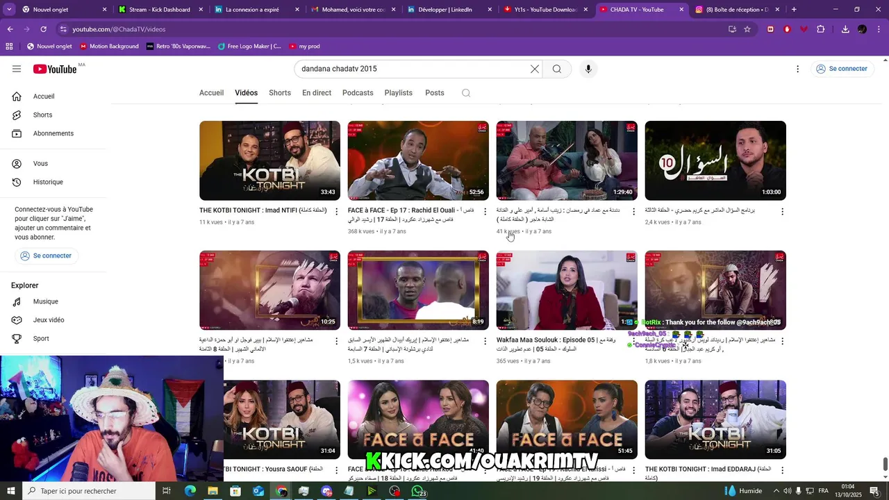The width and height of the screenshot is (889, 500).
Task: Open Microsoft Edge from the taskbar
Action: coord(190,491)
